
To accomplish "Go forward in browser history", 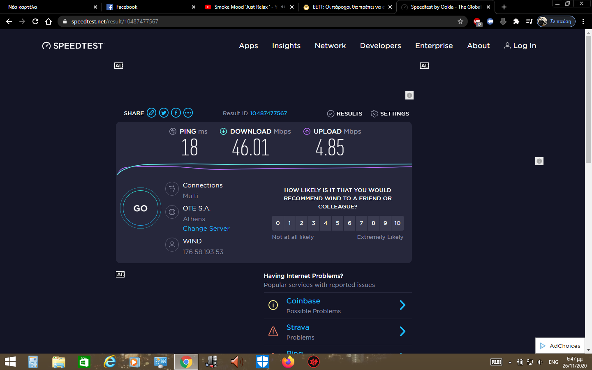I will tap(22, 21).
